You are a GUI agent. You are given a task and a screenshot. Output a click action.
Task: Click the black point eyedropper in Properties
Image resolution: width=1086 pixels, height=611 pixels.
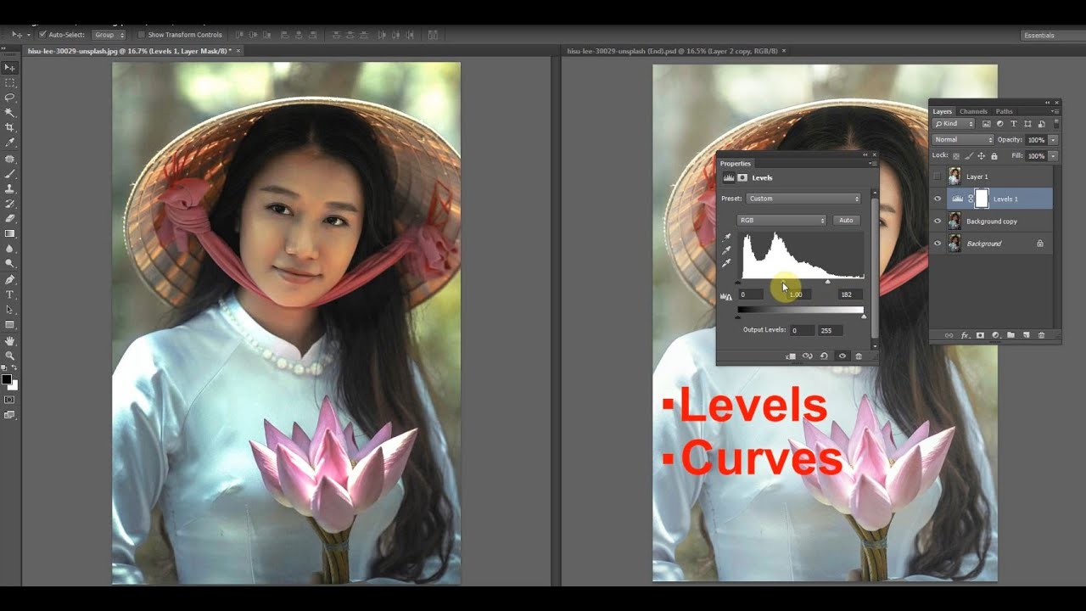[727, 238]
